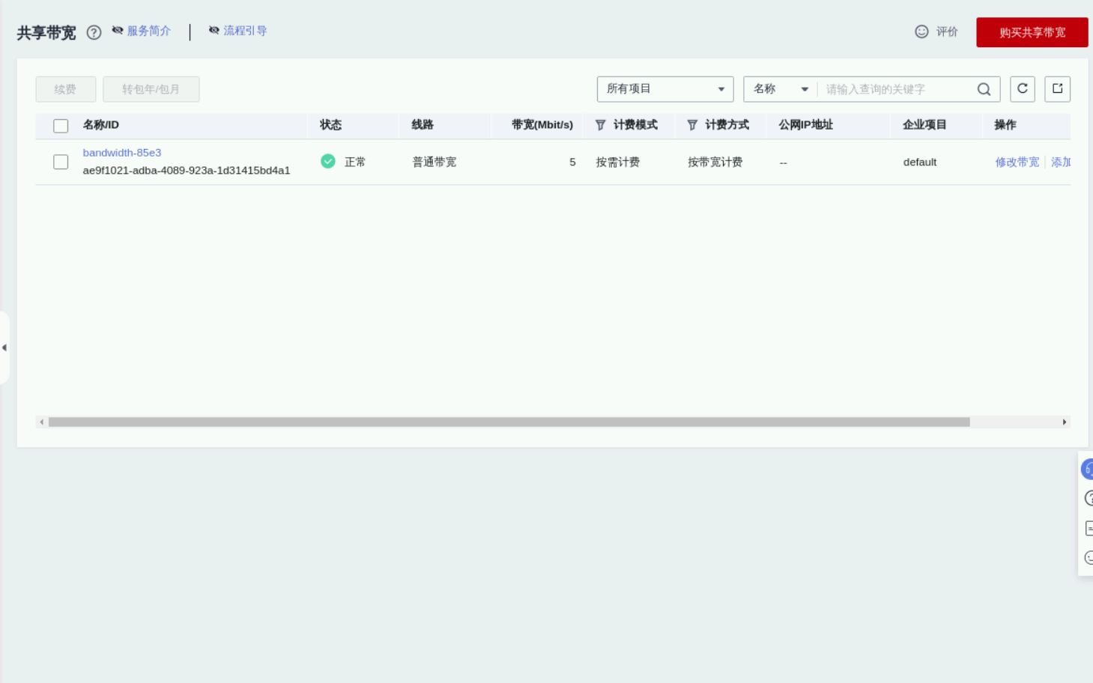Click the magnifier search icon
The image size is (1093, 683).
[x=984, y=89]
